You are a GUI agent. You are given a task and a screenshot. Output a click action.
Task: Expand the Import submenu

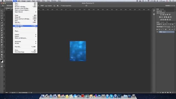tap(25, 35)
